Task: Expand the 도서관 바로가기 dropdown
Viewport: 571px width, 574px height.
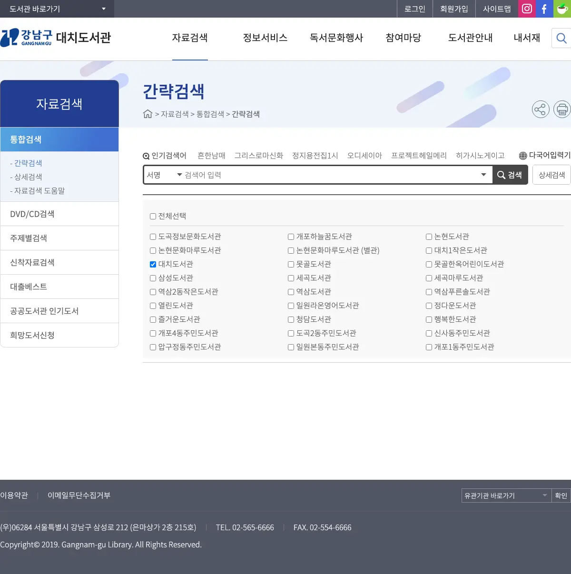Action: click(57, 9)
